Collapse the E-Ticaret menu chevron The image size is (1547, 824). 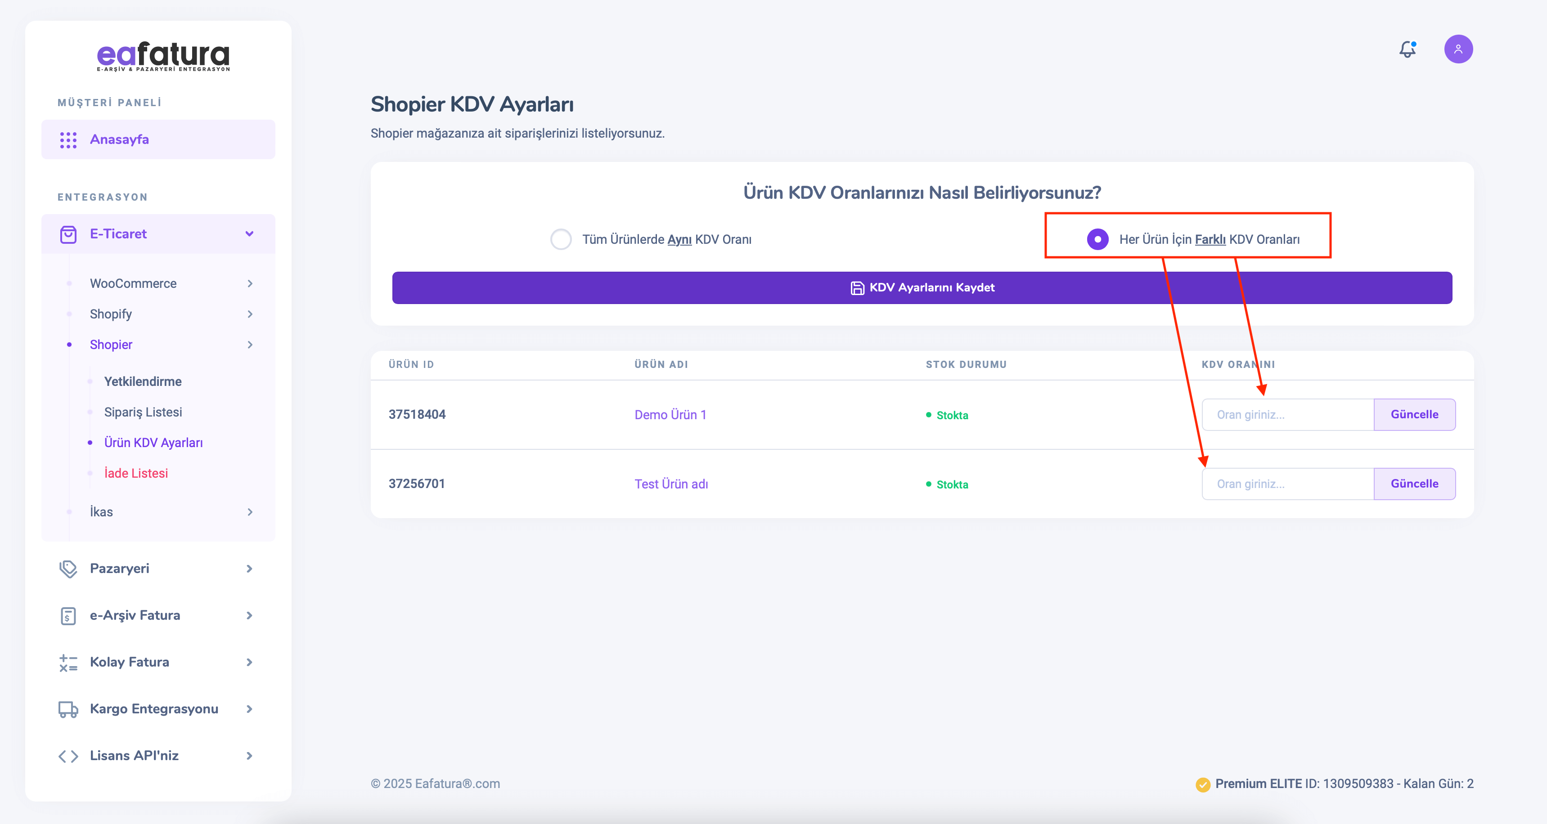pos(249,234)
